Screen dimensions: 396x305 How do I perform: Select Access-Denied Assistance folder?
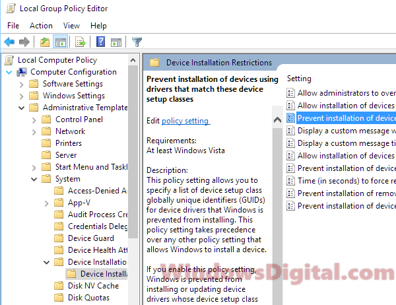[98, 191]
